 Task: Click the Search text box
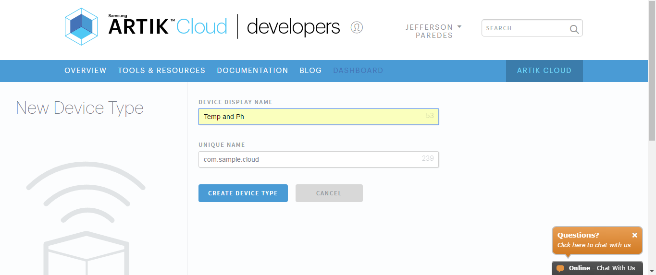525,28
